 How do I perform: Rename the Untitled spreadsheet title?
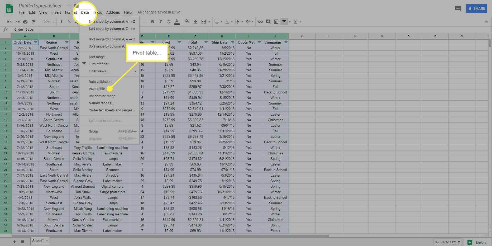40,6
